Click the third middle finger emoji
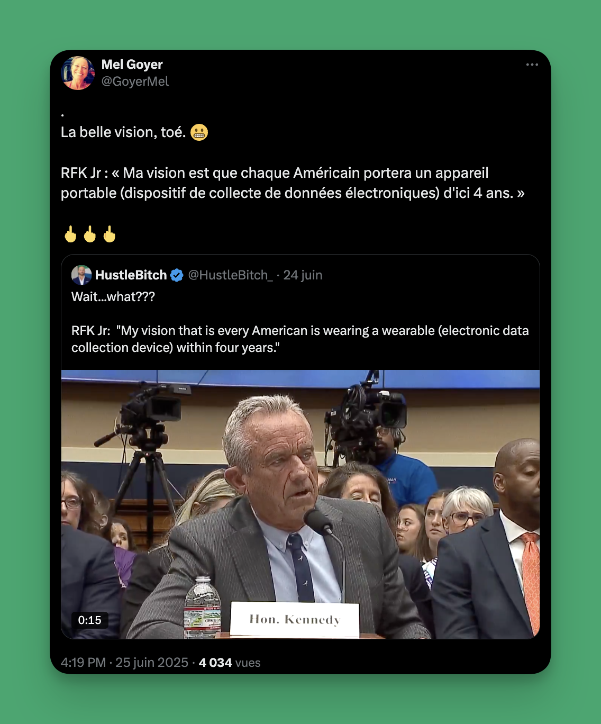The image size is (601, 724). coord(110,234)
